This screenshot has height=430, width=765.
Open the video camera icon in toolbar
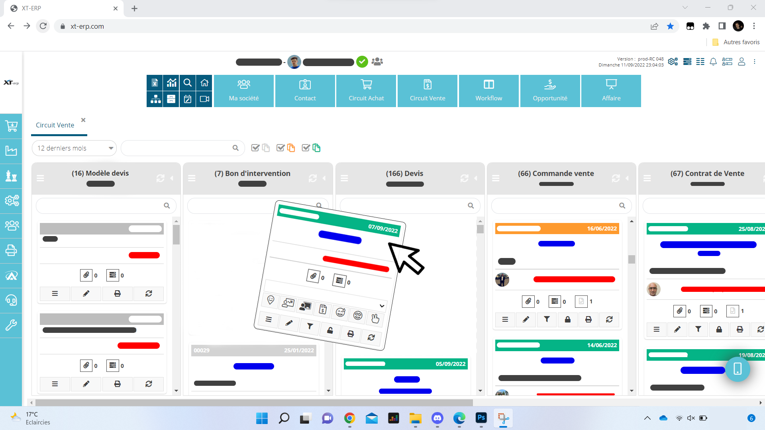[x=204, y=99]
